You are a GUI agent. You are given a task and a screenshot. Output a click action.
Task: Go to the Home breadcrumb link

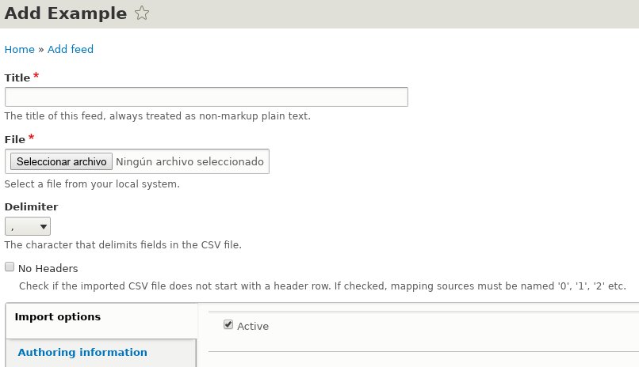(x=20, y=49)
